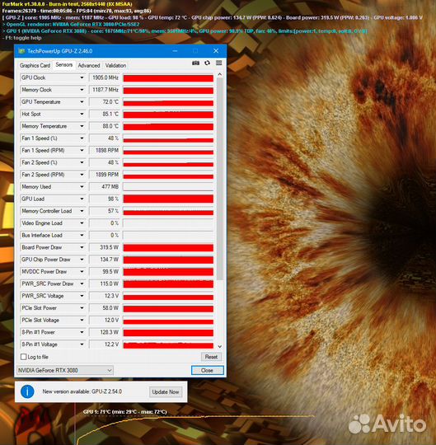Open the GPU Clock sensor dropdown
Image resolution: width=436 pixels, height=445 pixels.
tap(82, 77)
